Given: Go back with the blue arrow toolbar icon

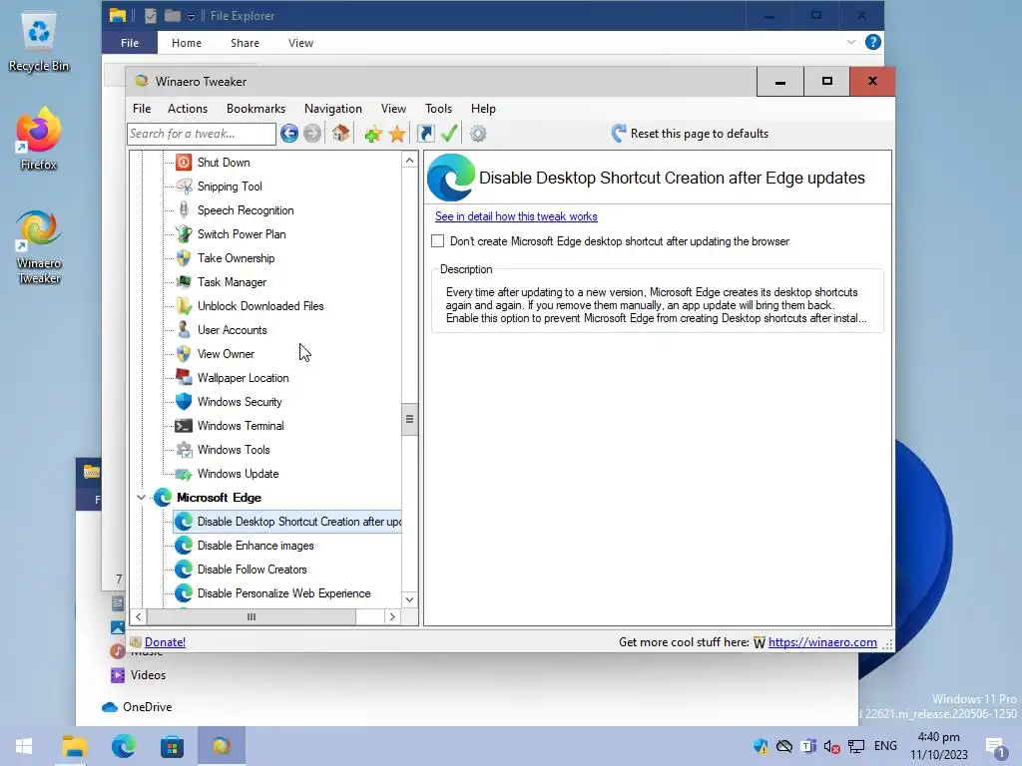Looking at the screenshot, I should click(x=289, y=134).
